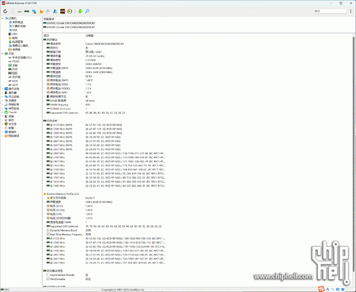Expand the 存储设备 tree node
This screenshot has height=292, width=356.
click(3, 105)
